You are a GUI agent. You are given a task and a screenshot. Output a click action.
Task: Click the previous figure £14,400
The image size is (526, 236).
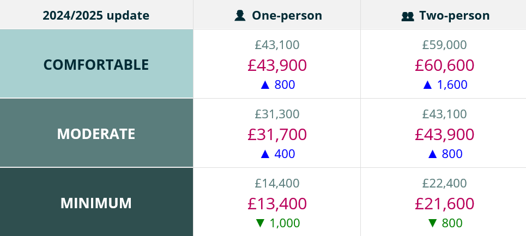point(277,184)
